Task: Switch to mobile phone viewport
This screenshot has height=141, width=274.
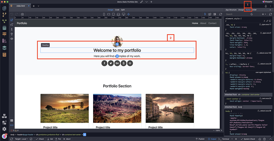Action: coord(104,14)
